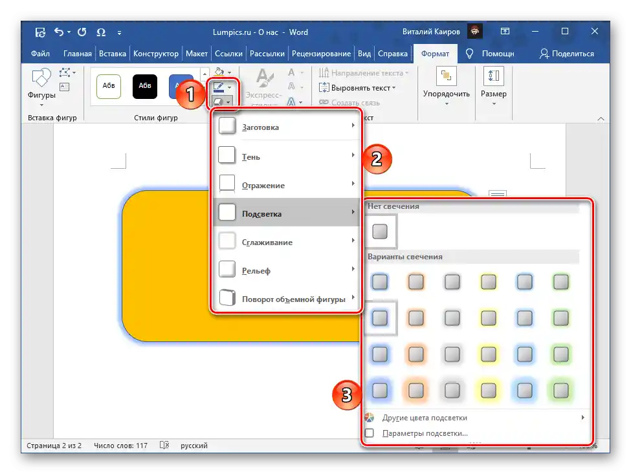
Task: Open the Сглаживание submenu
Action: coord(287,241)
